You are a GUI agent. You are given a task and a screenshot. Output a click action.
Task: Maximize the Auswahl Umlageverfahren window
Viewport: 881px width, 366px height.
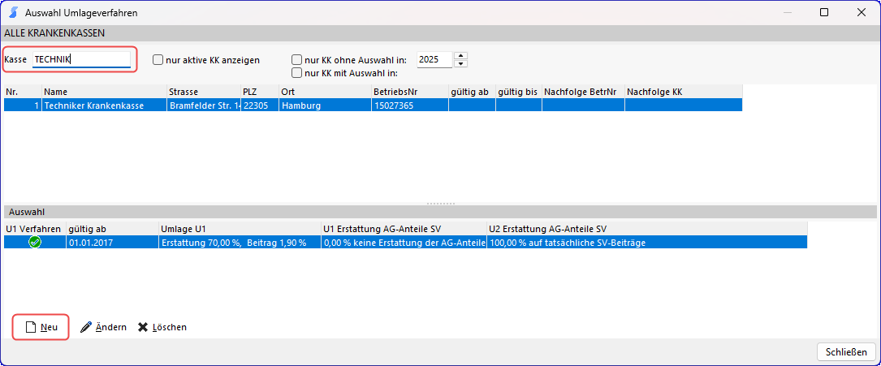(824, 12)
